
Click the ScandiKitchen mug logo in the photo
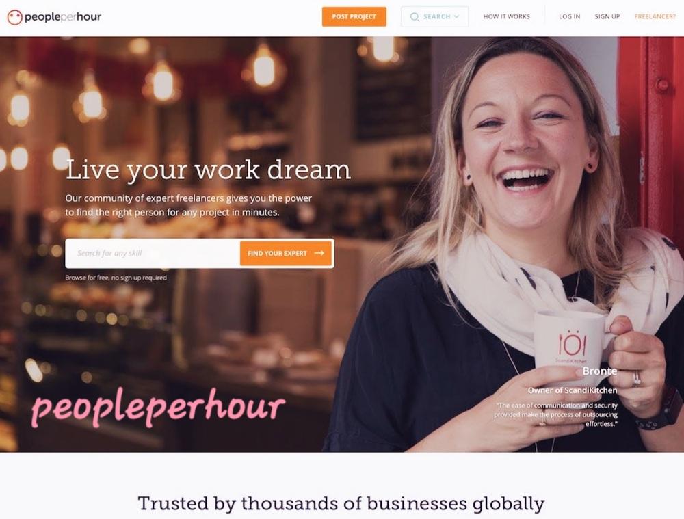click(572, 345)
